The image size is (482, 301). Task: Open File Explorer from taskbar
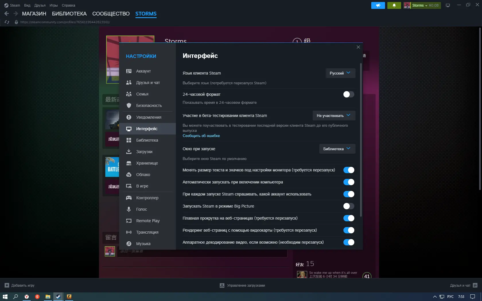click(x=48, y=297)
